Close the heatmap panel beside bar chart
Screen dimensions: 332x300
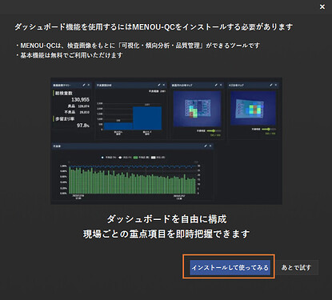[x=221, y=85]
